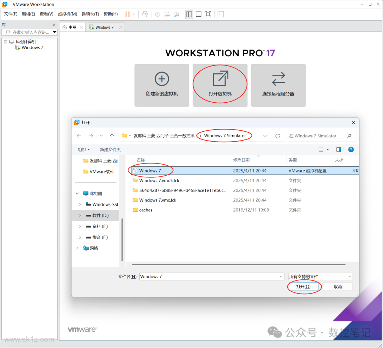Click the 创建新的虚拟机 tile
This screenshot has height=348, width=383.
coord(162,85)
